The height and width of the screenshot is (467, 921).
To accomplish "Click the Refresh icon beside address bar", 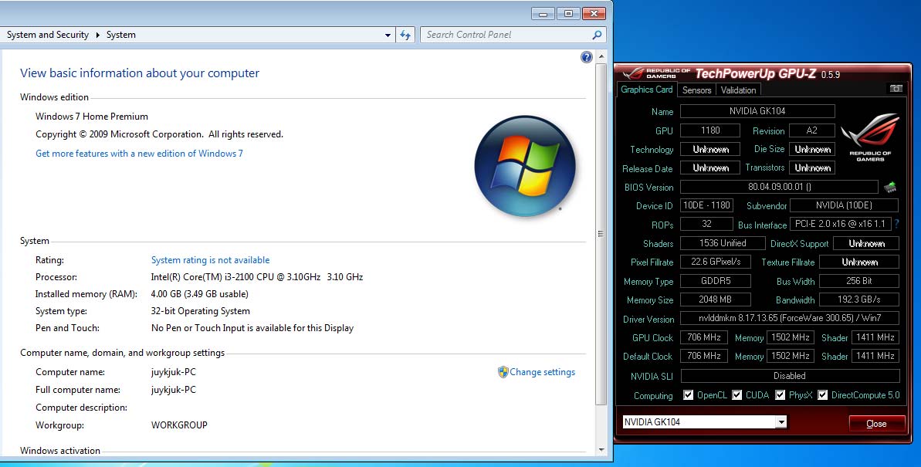I will coord(405,35).
